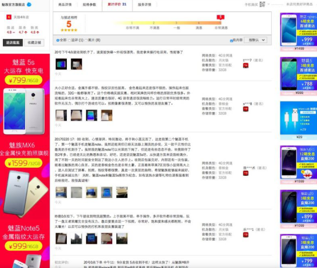Expand arrow next to mobile purchase QR

click(269, 4)
